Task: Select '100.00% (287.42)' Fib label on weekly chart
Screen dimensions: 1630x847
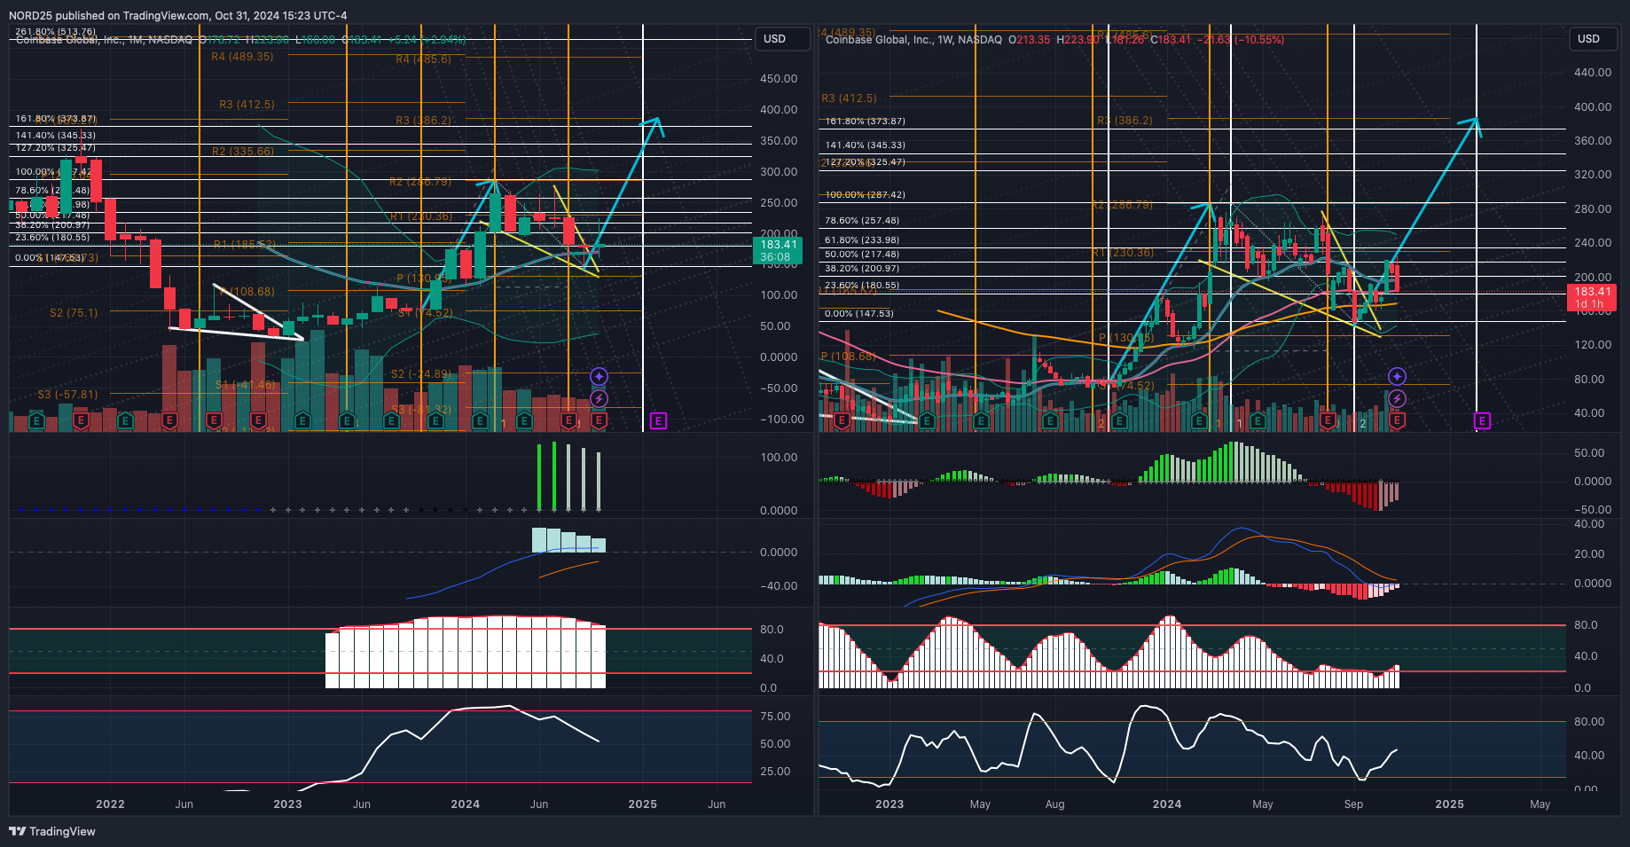Action: click(x=866, y=195)
